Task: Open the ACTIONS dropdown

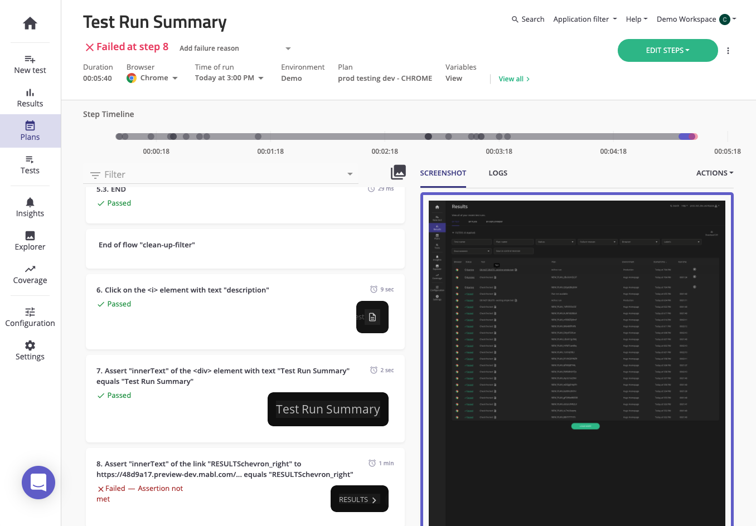Action: 715,173
